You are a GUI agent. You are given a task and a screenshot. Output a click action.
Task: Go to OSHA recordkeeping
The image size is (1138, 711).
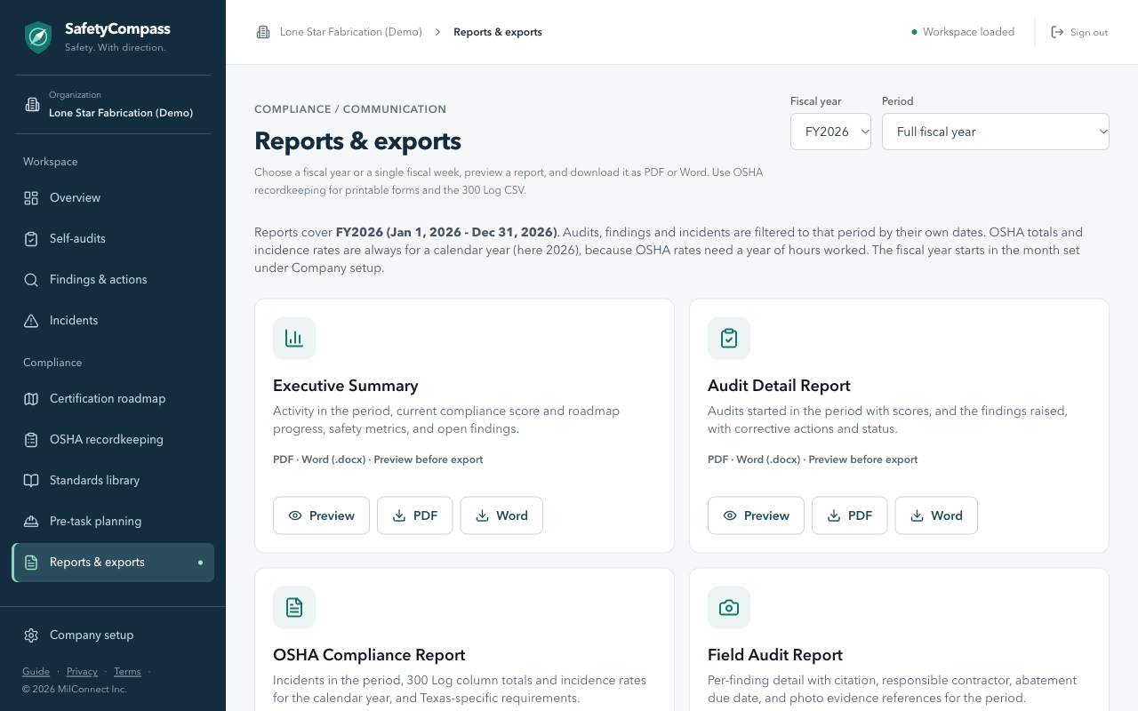[x=113, y=440]
